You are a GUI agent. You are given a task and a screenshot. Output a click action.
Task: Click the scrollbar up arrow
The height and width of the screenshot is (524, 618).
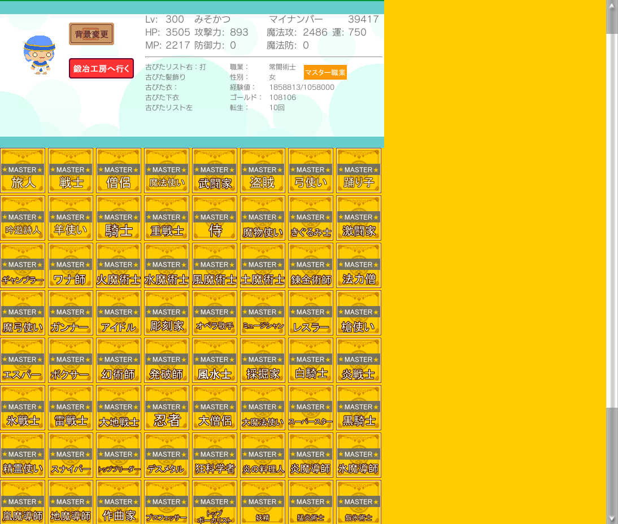[612, 6]
